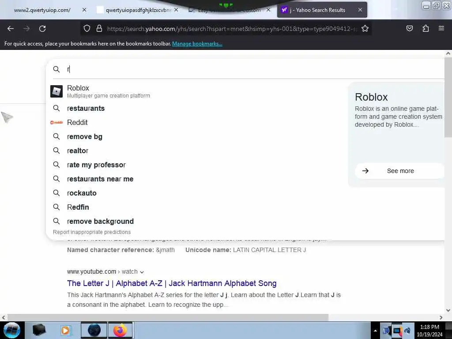Click the magnifier beside 'realtor'

[x=56, y=151]
